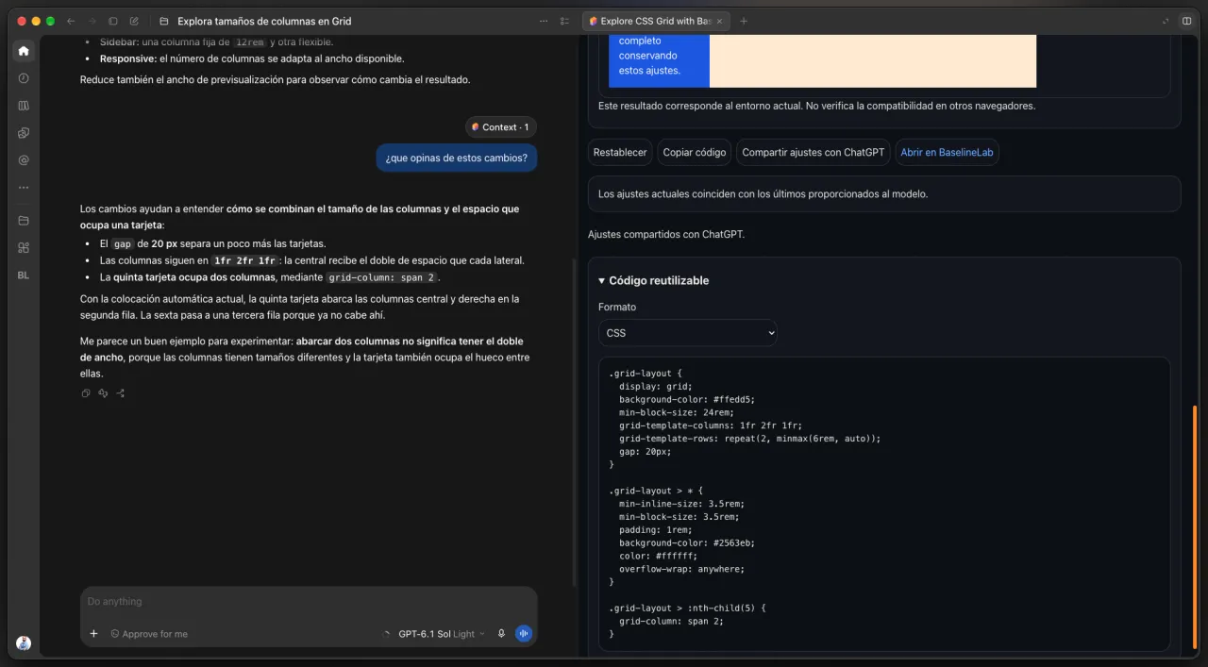
Task: Add an attachment with plus icon
Action: point(93,634)
